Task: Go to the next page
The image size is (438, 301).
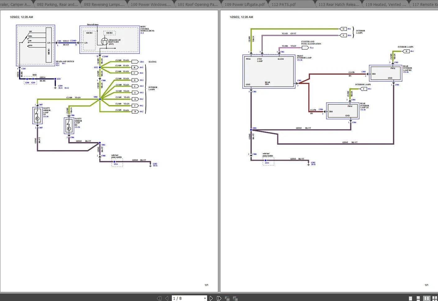Action: tap(211, 298)
